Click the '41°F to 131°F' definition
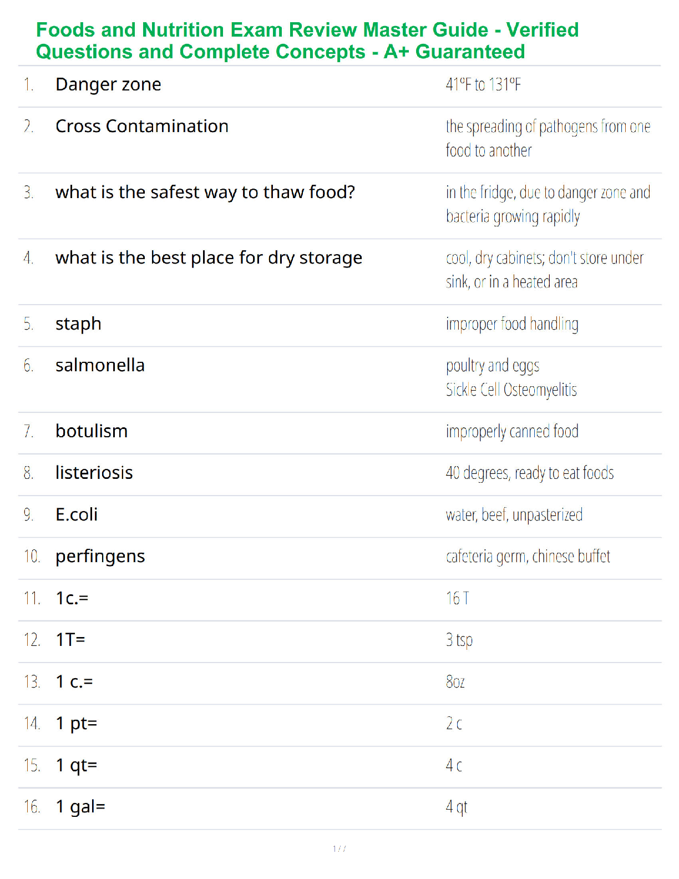The image size is (679, 879). (x=483, y=84)
